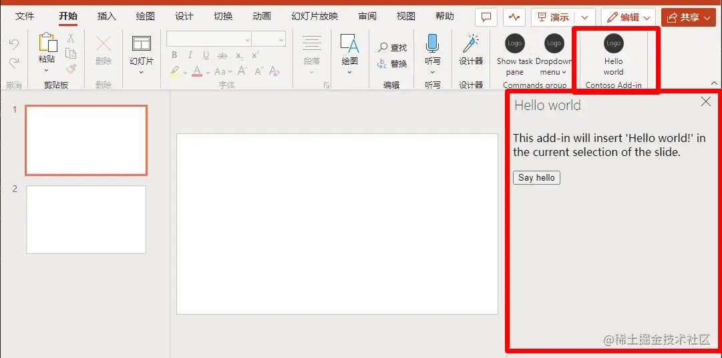Viewport: 722px width, 358px height.
Task: Expand the 听写 dictation dropdown arrow
Action: coord(432,72)
